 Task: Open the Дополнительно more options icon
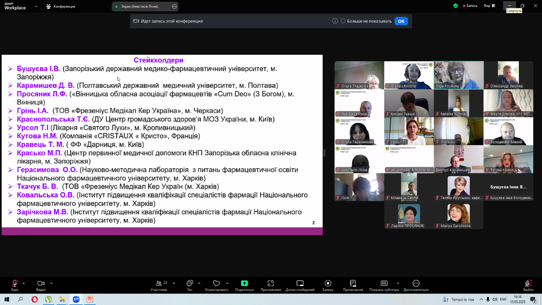(x=416, y=283)
